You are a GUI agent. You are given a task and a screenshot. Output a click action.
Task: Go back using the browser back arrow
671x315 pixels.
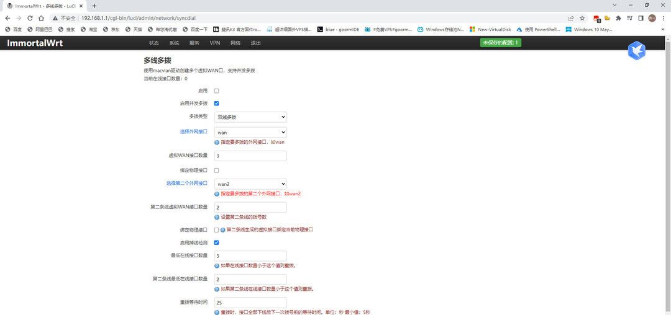pos(7,19)
